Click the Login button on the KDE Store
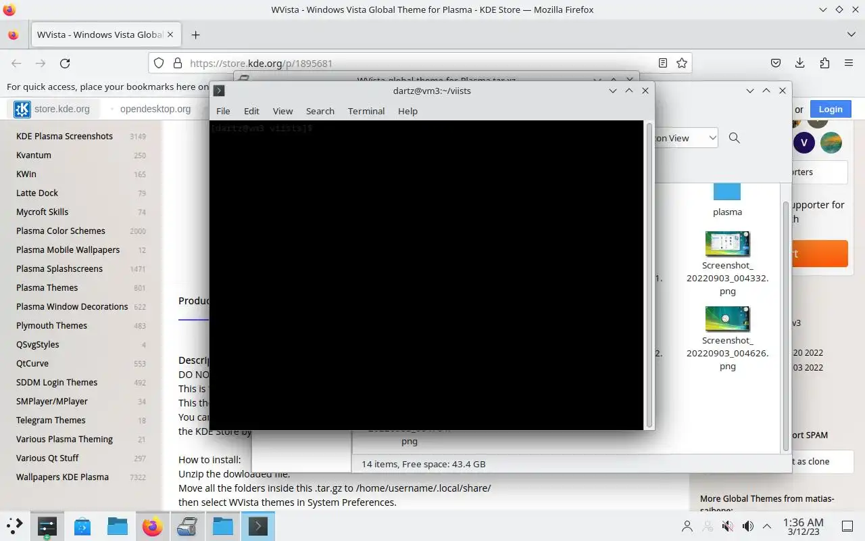Screen dimensions: 865x541 coord(831,109)
